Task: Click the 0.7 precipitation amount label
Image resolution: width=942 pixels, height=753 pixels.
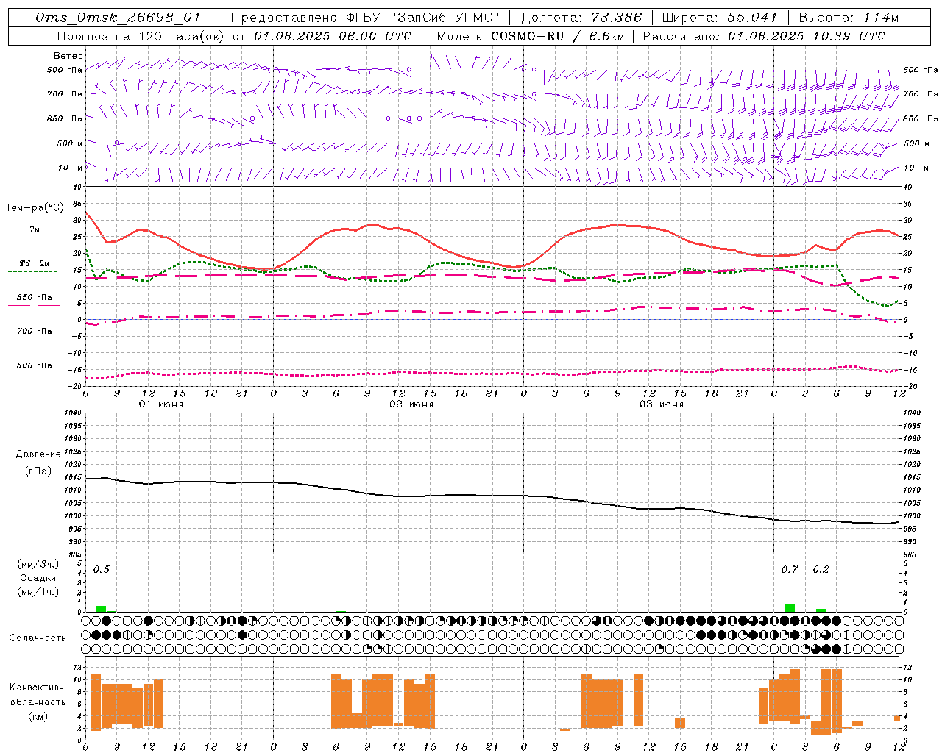Action: point(790,569)
